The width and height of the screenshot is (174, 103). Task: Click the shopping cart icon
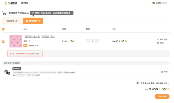[4, 13]
